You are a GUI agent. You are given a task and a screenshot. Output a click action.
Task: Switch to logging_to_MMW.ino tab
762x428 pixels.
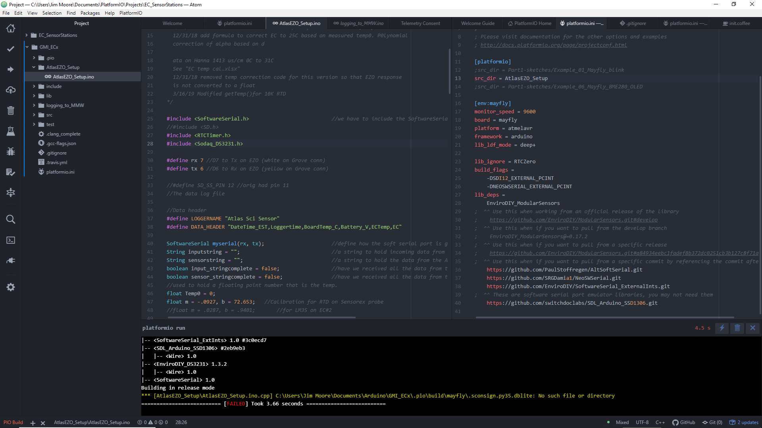358,23
